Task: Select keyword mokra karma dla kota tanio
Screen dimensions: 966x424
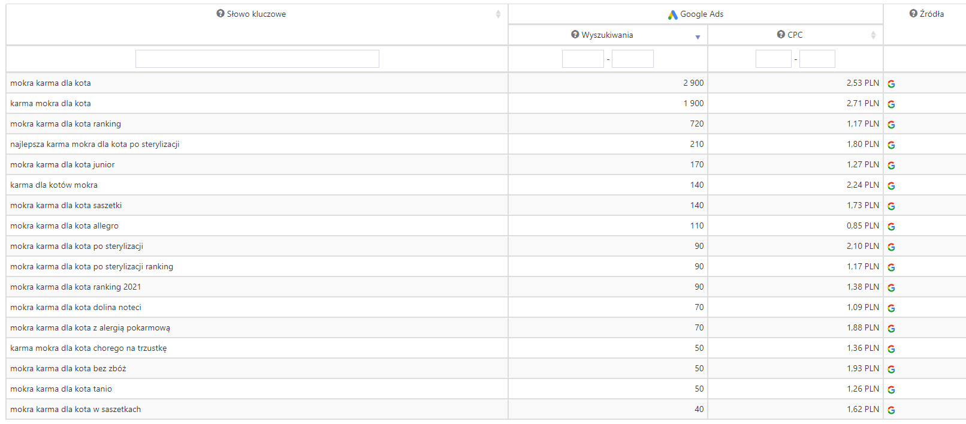Action: (x=61, y=389)
